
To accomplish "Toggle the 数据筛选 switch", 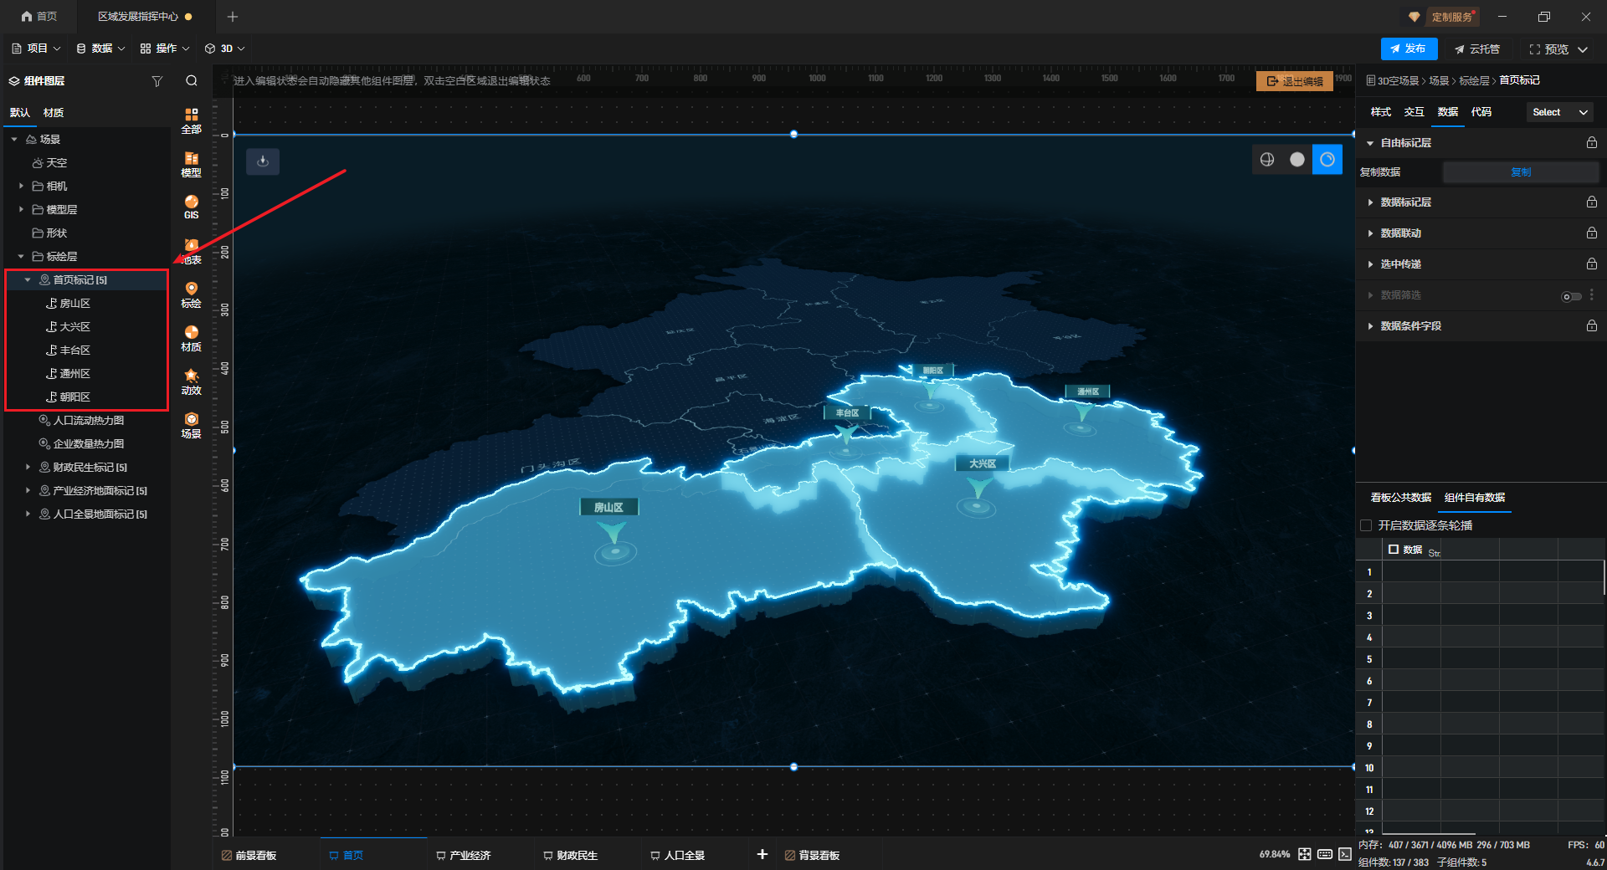I will (x=1571, y=296).
